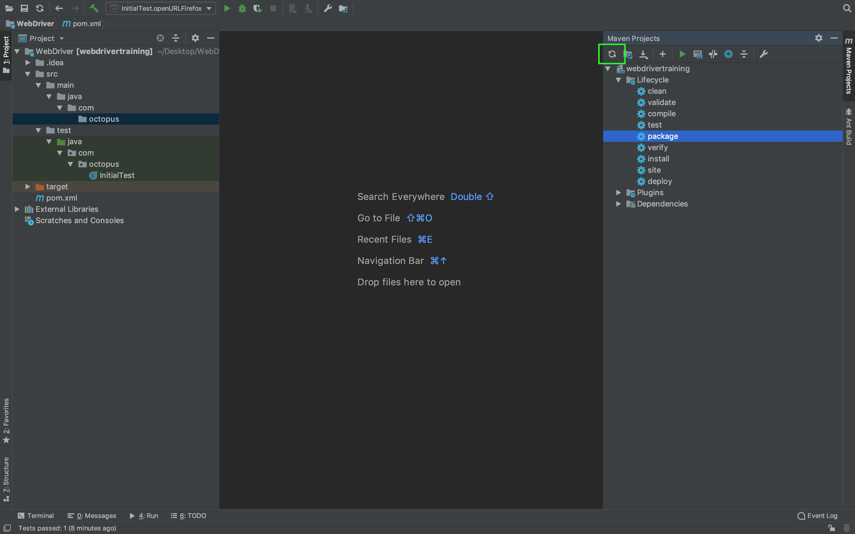Open Maven settings wrench icon
The height and width of the screenshot is (534, 855).
764,54
